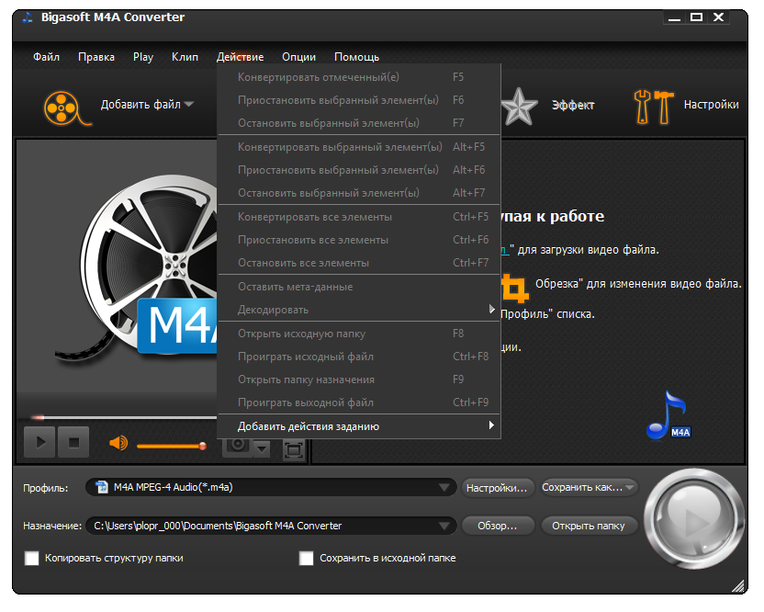This screenshot has height=612, width=764.
Task: Start playback with the Play button
Action: [x=39, y=442]
